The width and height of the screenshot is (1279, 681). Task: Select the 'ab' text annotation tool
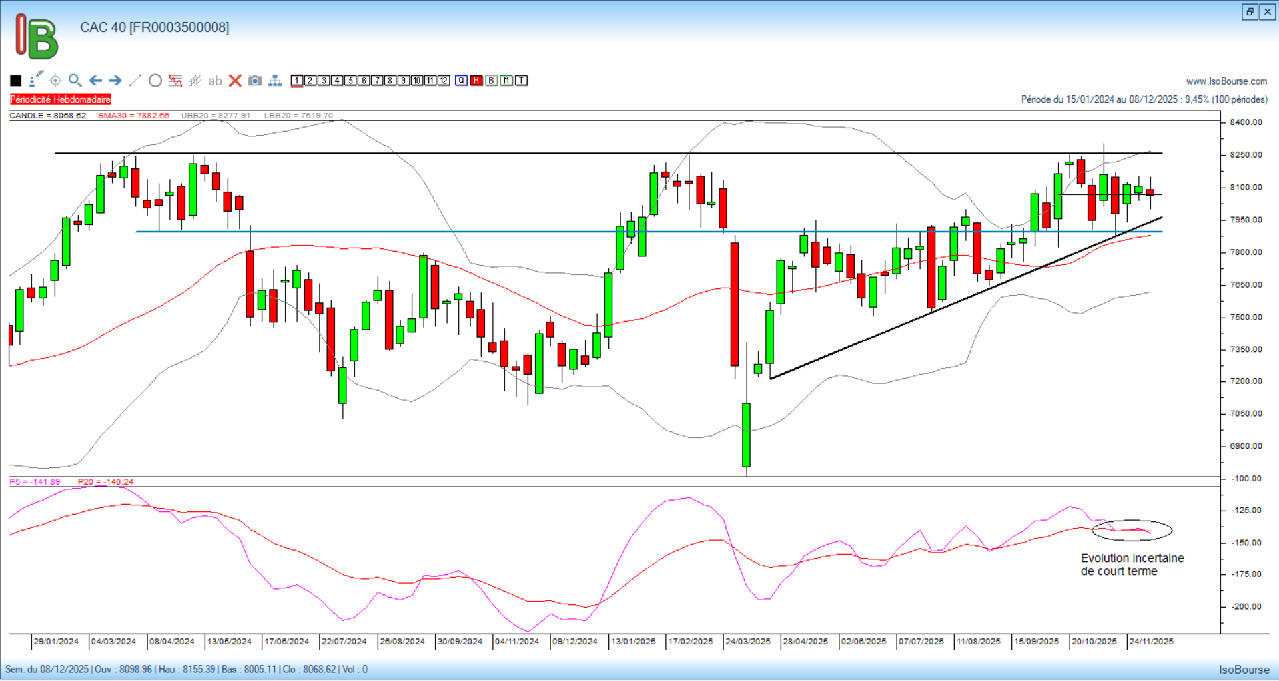pyautogui.click(x=214, y=81)
